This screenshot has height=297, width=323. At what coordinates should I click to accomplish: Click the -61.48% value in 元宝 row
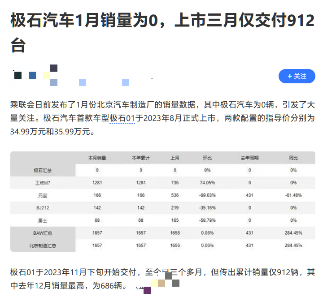click(x=293, y=195)
